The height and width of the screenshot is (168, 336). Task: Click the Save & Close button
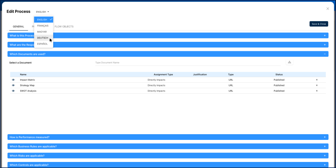pos(319,24)
